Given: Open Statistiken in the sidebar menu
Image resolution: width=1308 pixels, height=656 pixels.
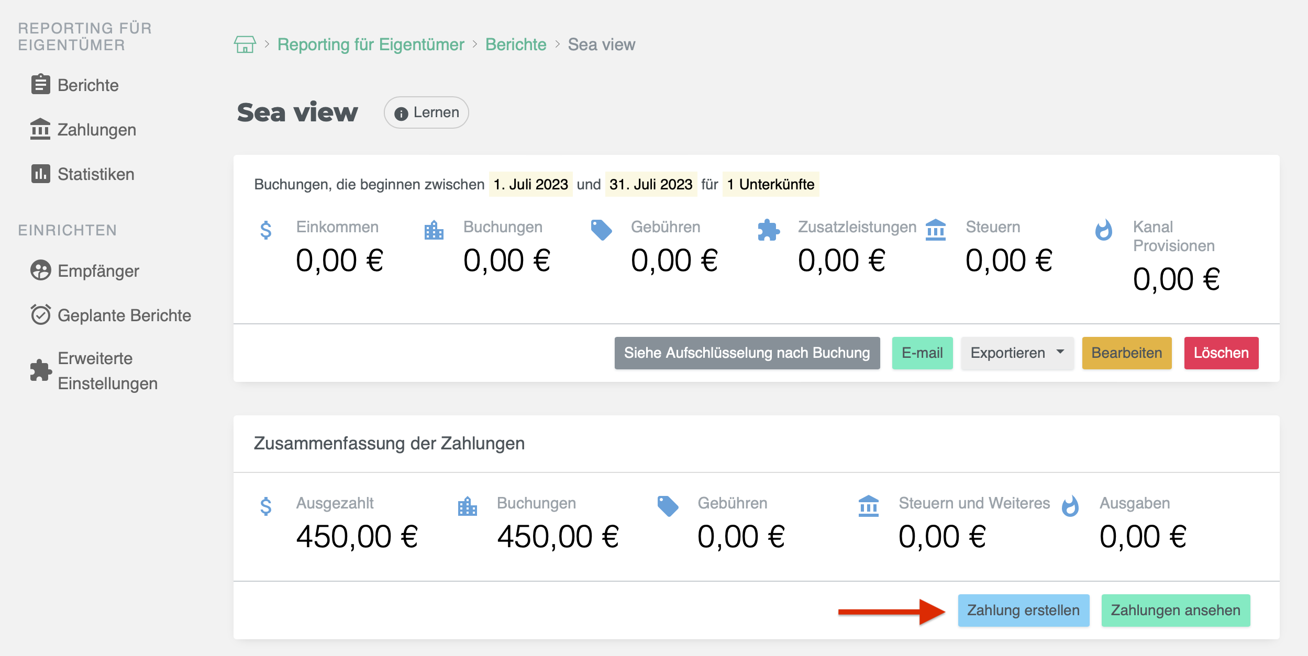Looking at the screenshot, I should tap(96, 174).
